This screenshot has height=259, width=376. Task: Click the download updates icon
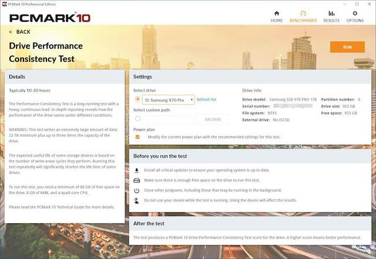[x=137, y=170]
